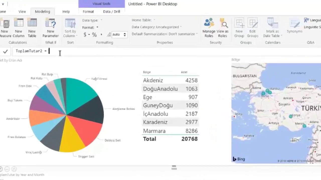321x180 pixels.
Task: Switch to the Help tab
Action: (x=66, y=11)
